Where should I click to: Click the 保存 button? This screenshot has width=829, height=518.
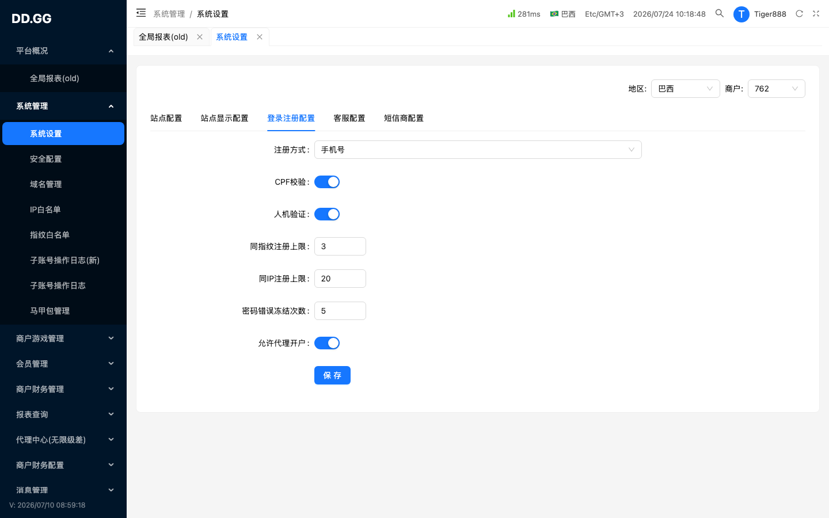[x=332, y=375]
